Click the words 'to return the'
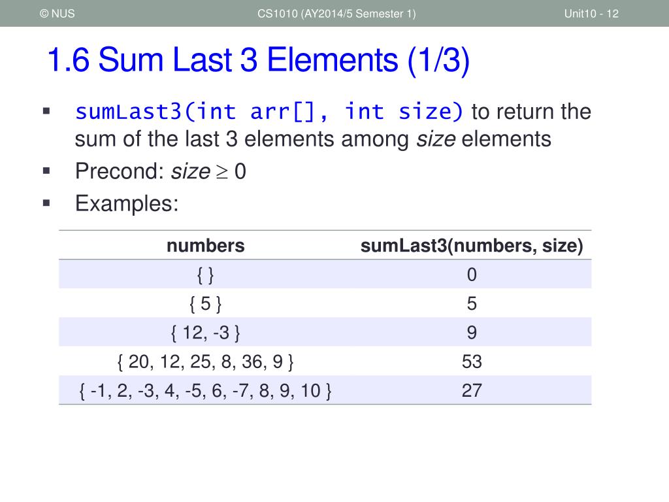 click(531, 112)
